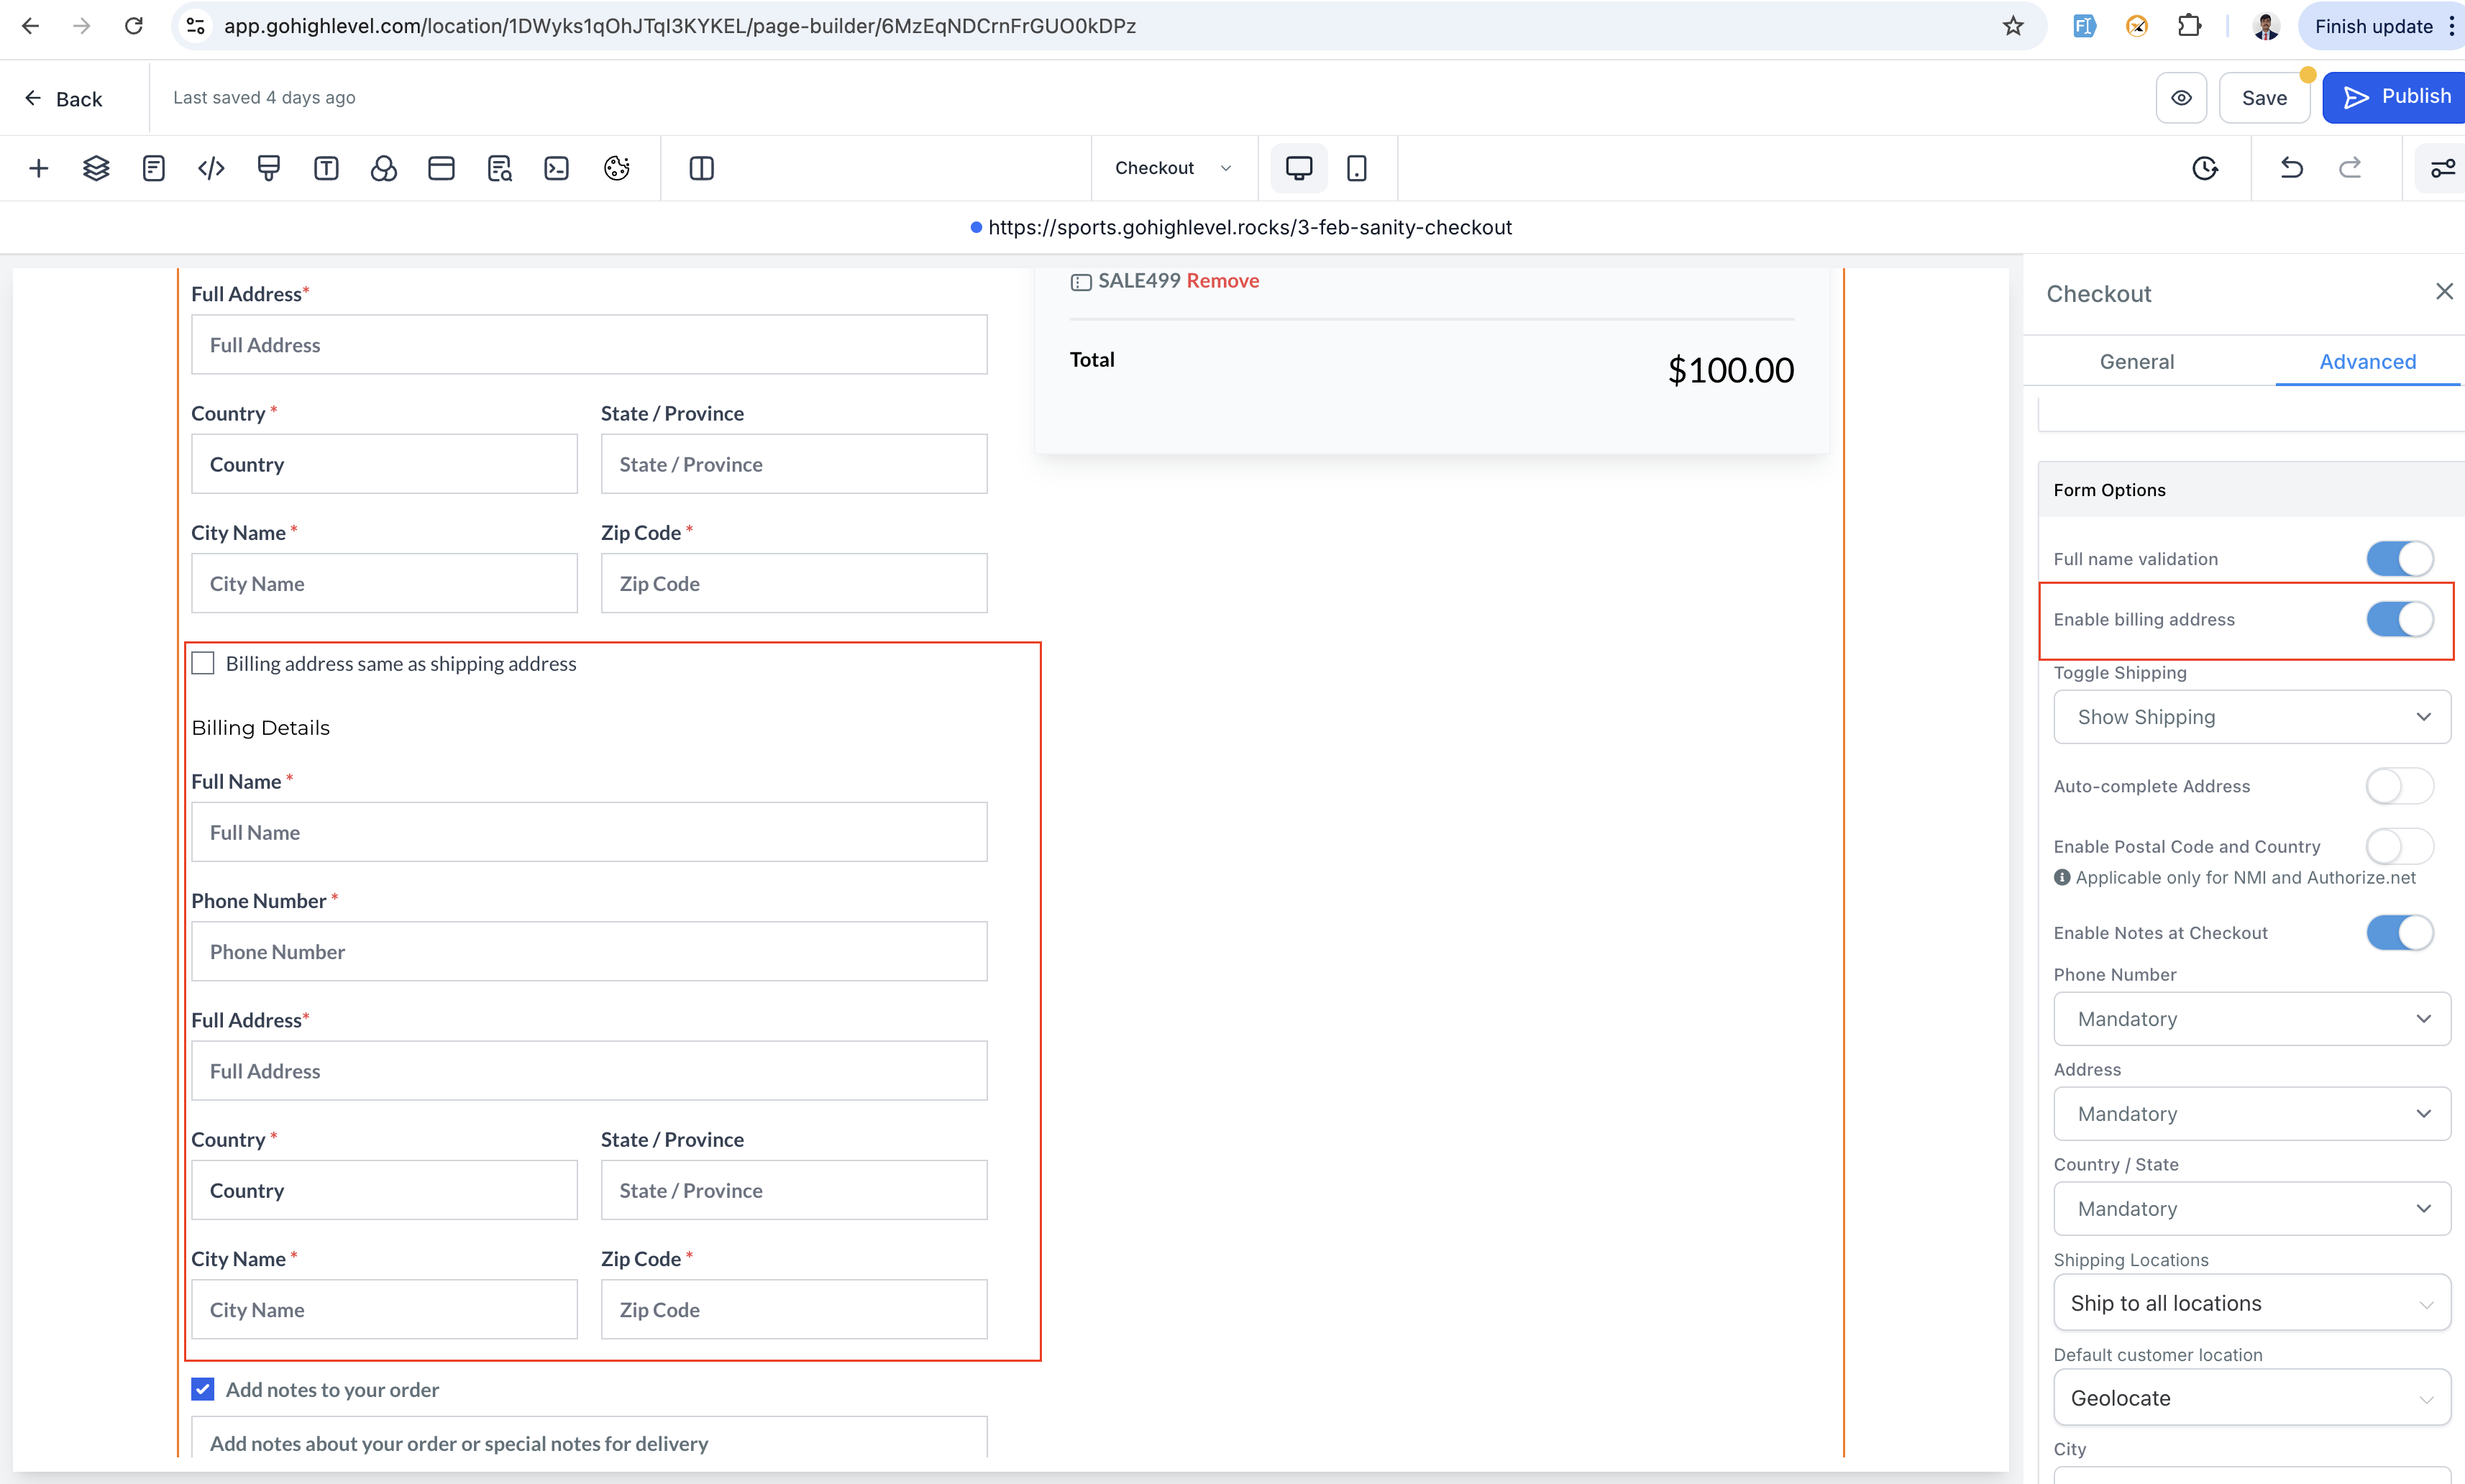Screen dimensions: 2465x1484
Task: Toggle the split layout panel icon
Action: 702,168
